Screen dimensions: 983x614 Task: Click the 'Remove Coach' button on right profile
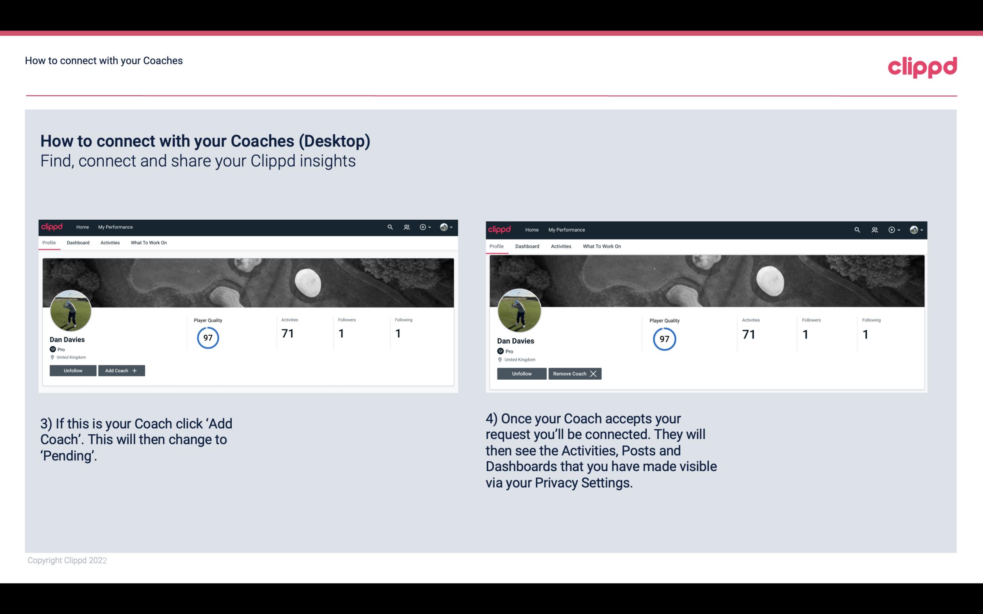click(x=575, y=373)
